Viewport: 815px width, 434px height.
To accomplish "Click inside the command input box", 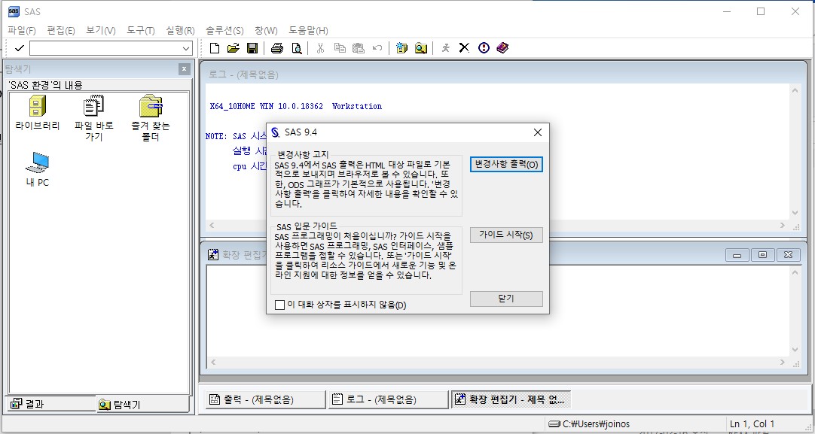I will click(105, 49).
